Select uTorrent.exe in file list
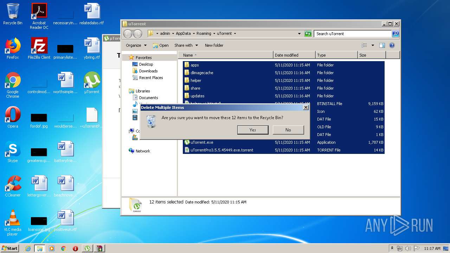The width and height of the screenshot is (450, 253). coord(283,142)
